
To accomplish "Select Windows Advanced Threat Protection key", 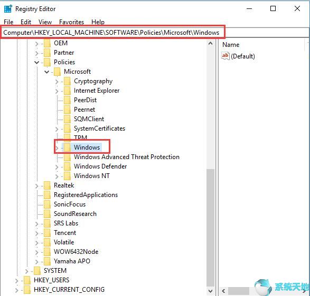I will click(127, 157).
